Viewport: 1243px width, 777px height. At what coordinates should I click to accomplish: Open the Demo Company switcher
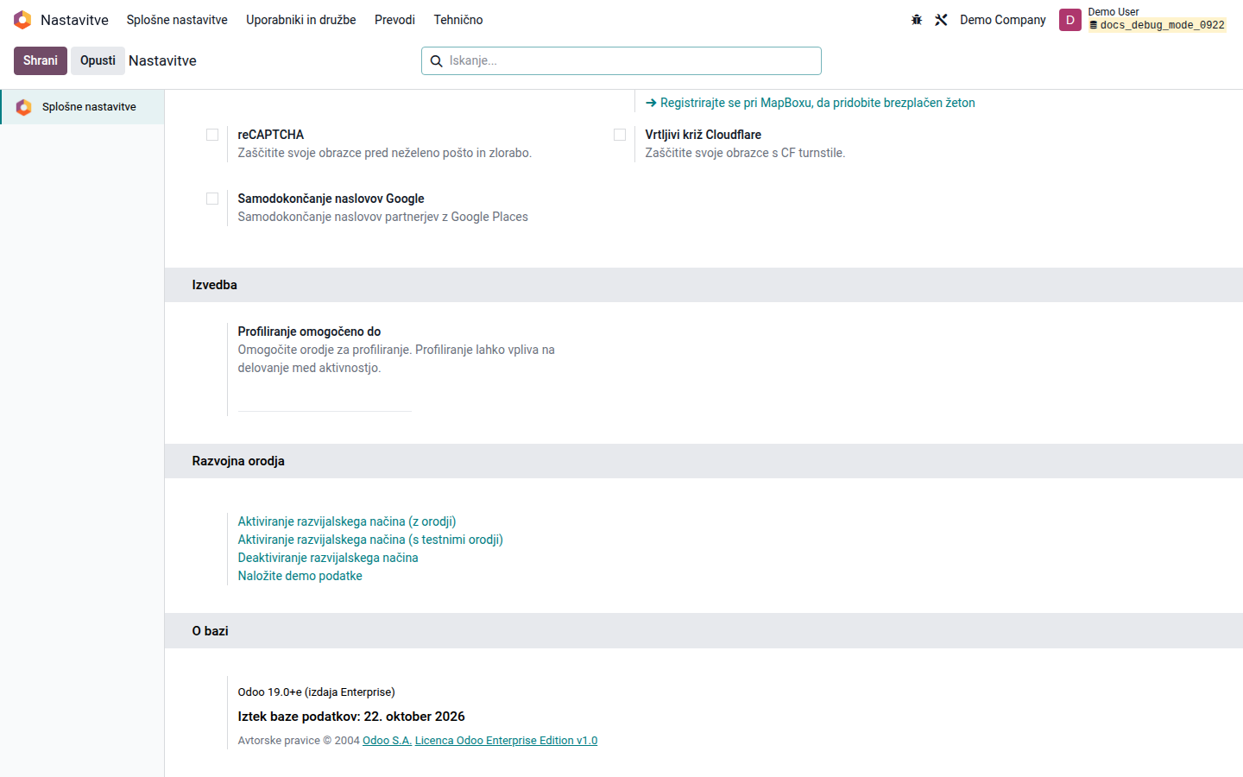(x=1003, y=20)
